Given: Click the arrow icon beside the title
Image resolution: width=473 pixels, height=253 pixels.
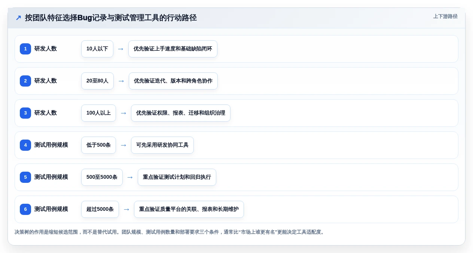Looking at the screenshot, I should pos(18,18).
